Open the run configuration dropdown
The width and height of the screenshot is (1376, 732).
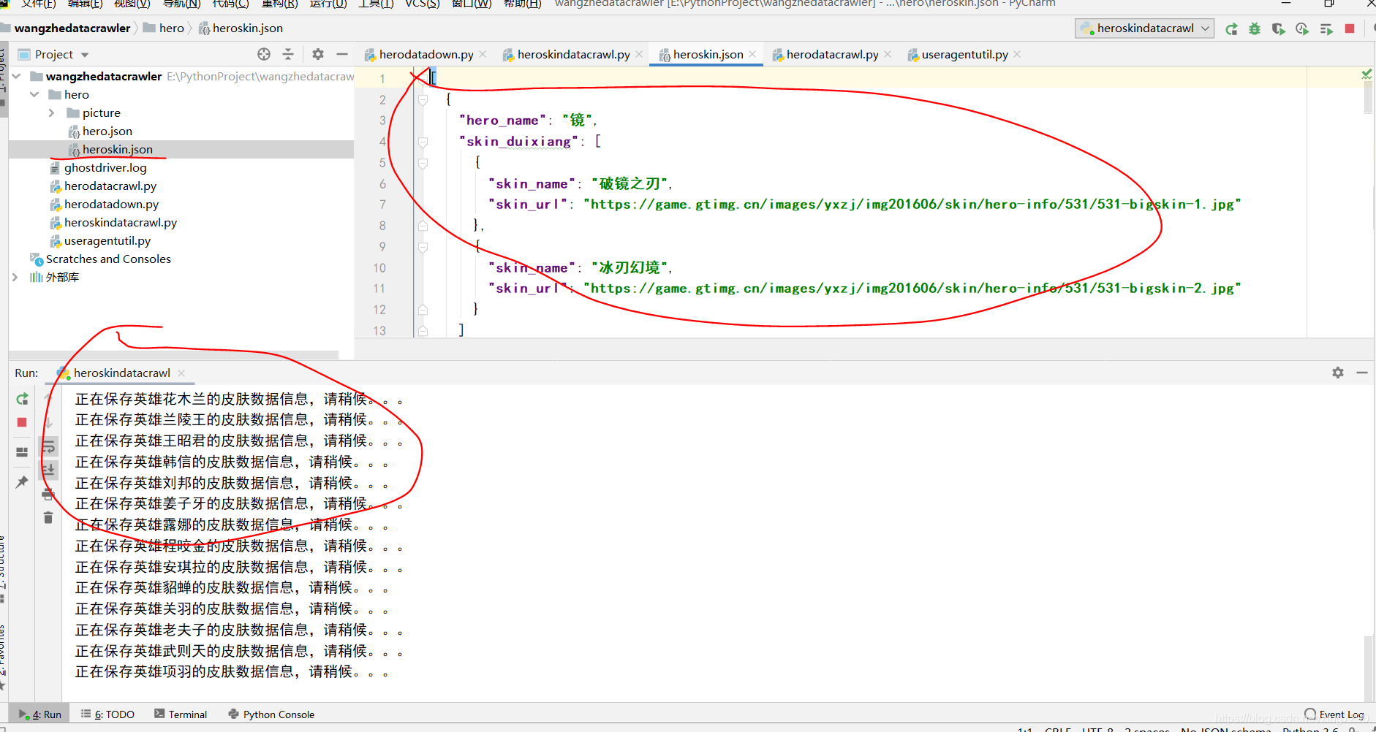pos(1145,28)
